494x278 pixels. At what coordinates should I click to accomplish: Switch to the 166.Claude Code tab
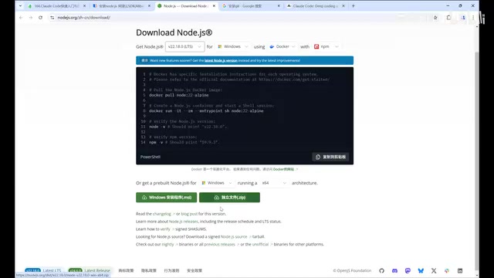[56, 5]
